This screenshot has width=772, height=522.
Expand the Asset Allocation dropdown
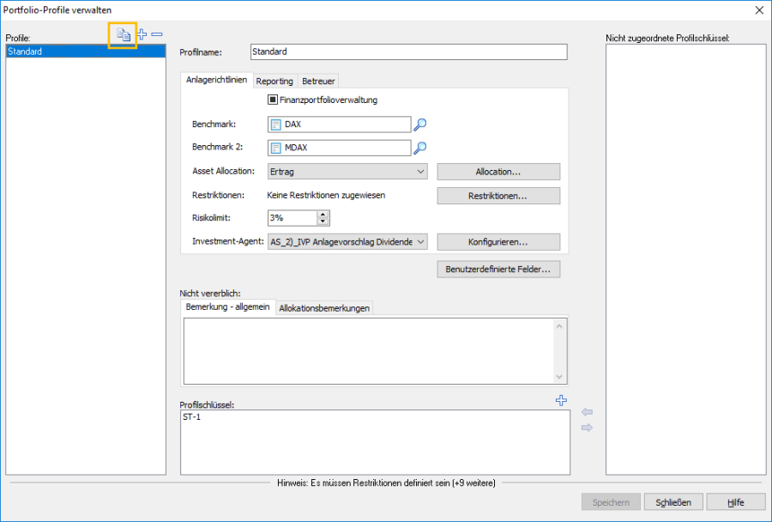point(420,172)
